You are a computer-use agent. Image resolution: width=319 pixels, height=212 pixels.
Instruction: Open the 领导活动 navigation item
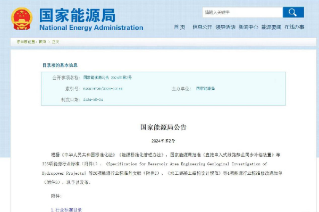click(x=225, y=27)
